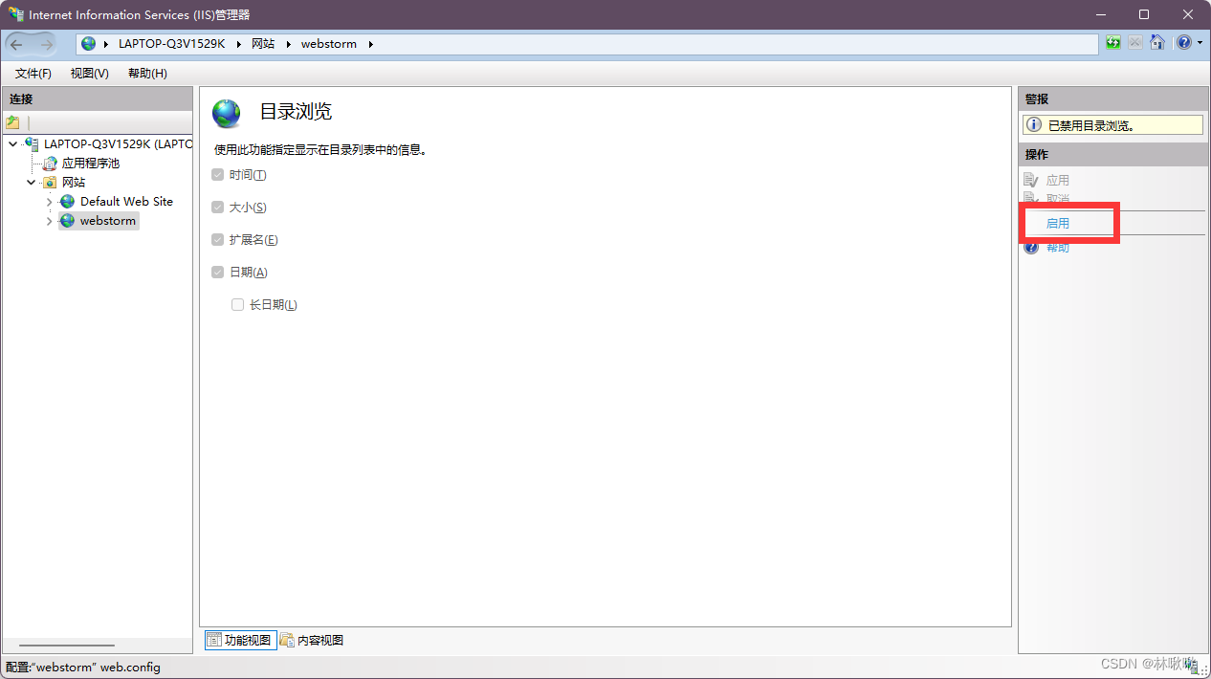
Task: Click the Home icon in the address bar
Action: [x=1157, y=42]
